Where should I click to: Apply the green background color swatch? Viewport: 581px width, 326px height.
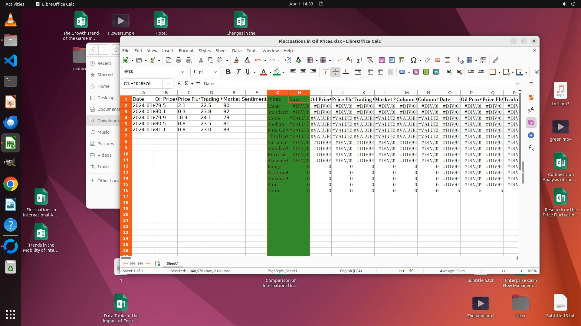click(x=277, y=72)
